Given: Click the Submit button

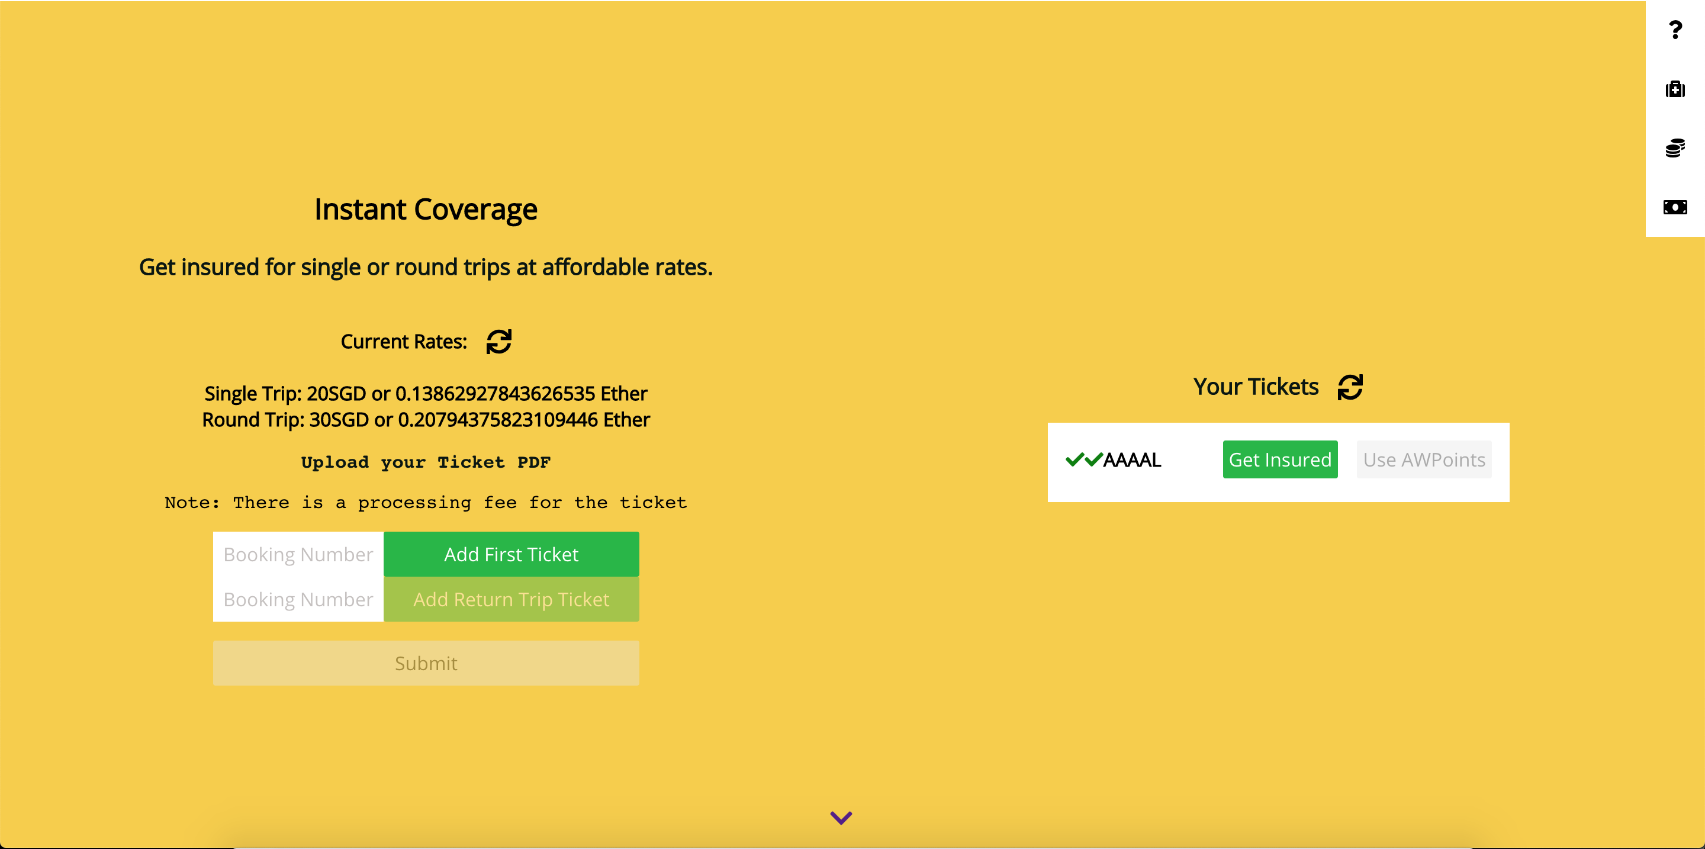Looking at the screenshot, I should pos(426,663).
